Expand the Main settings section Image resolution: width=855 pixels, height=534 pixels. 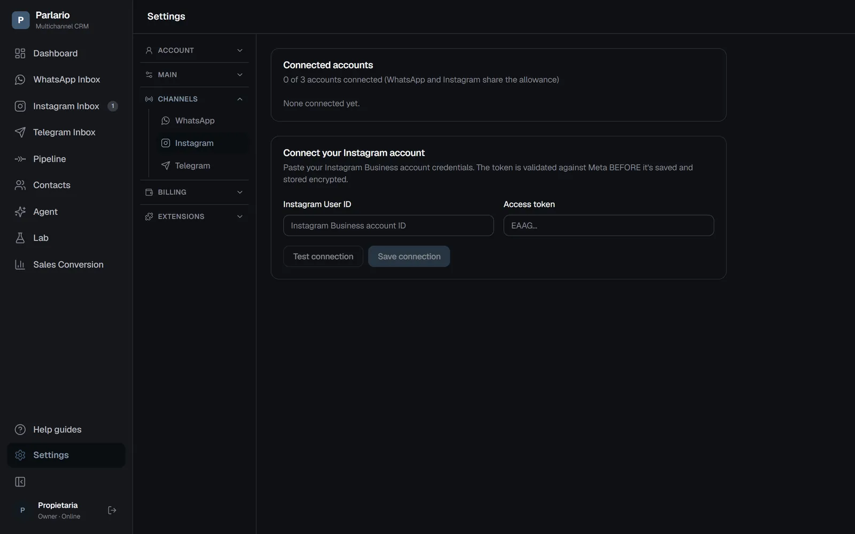click(195, 75)
